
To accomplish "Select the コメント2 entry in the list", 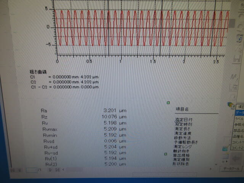I will 237,148.
